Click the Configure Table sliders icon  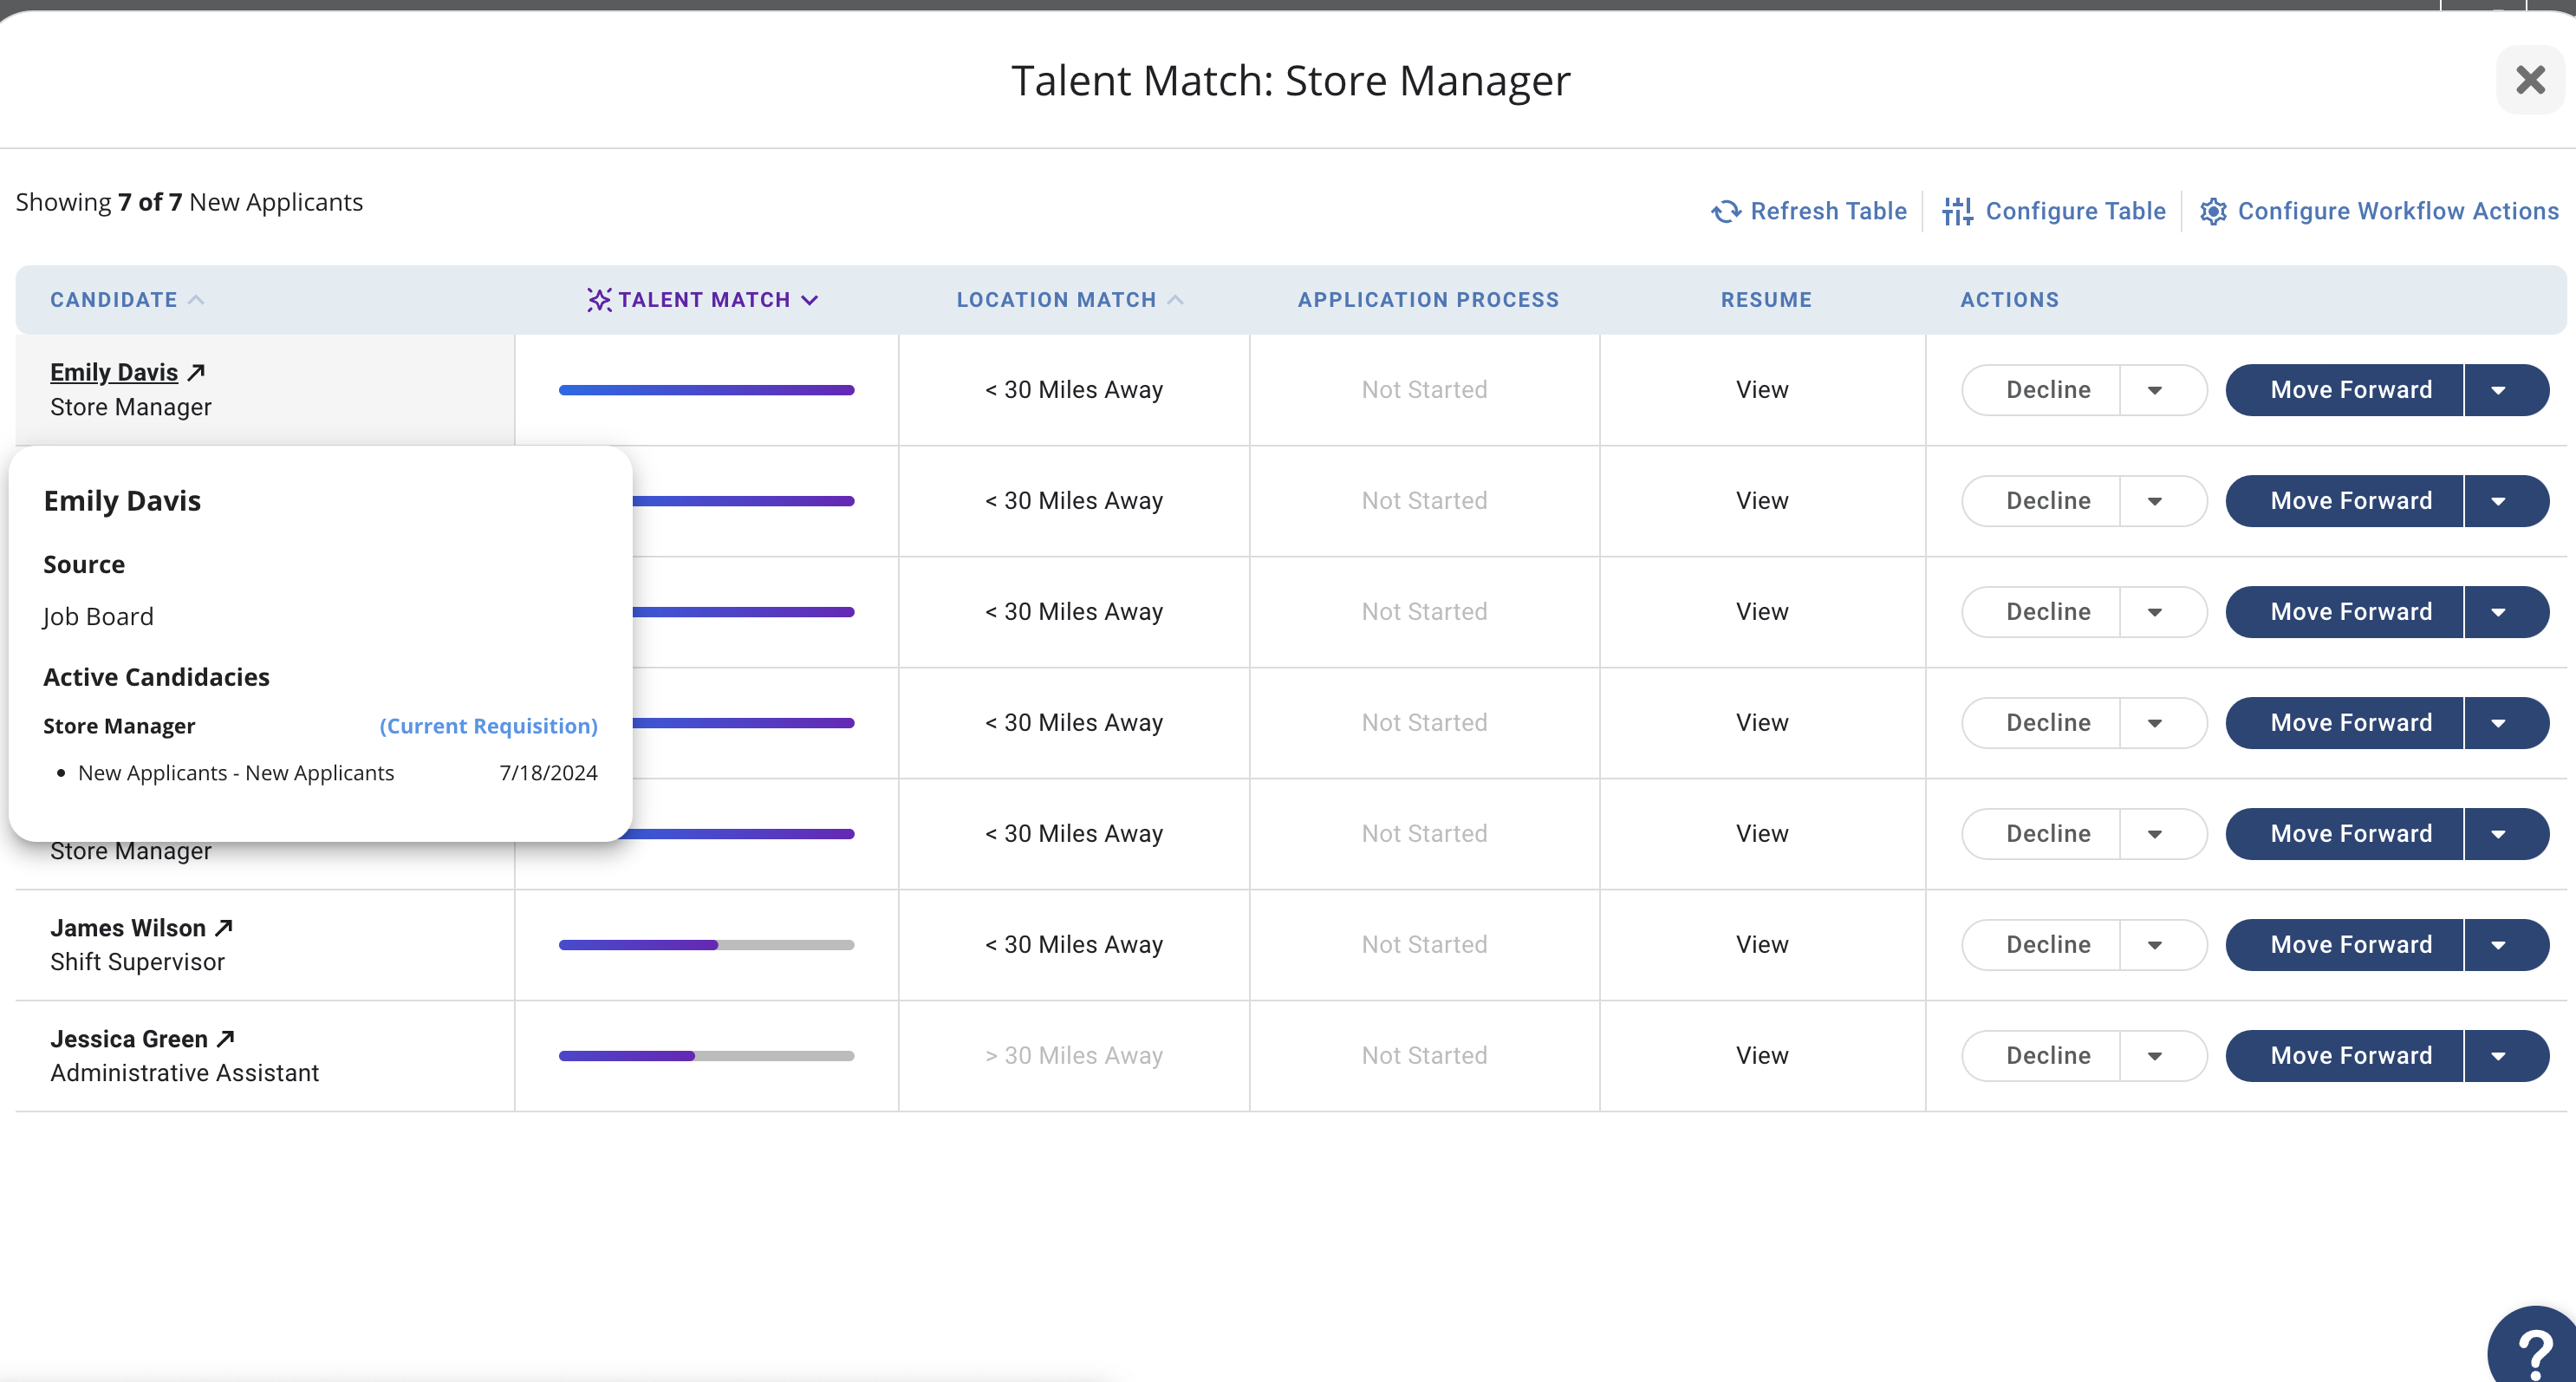[1958, 211]
